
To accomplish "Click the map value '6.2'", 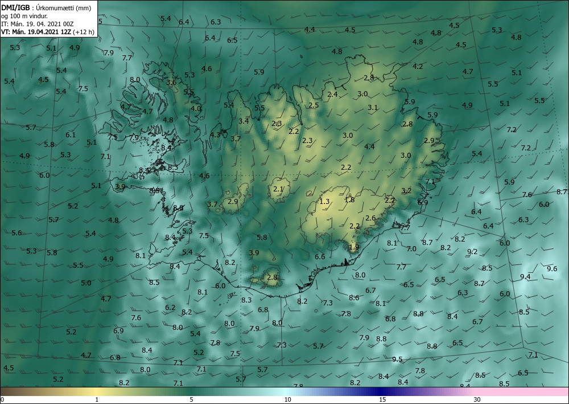I will [x=170, y=308].
